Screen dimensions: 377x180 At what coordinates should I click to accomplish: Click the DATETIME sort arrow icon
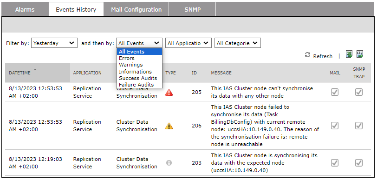tap(35, 70)
